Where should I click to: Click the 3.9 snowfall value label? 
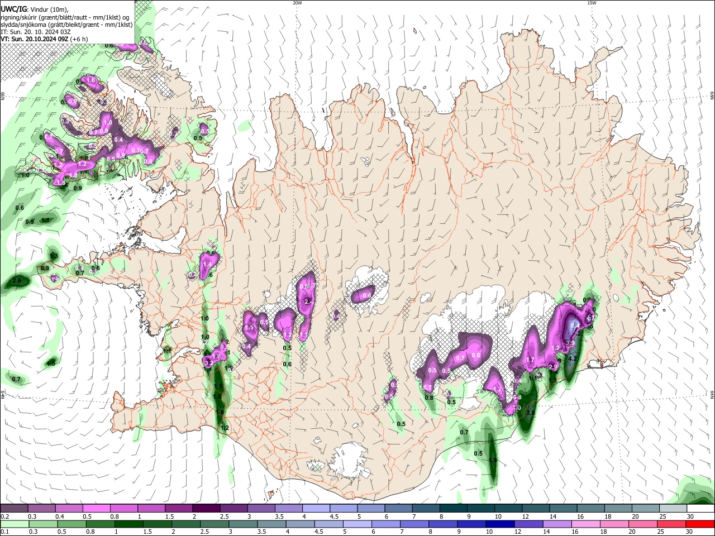[570, 342]
